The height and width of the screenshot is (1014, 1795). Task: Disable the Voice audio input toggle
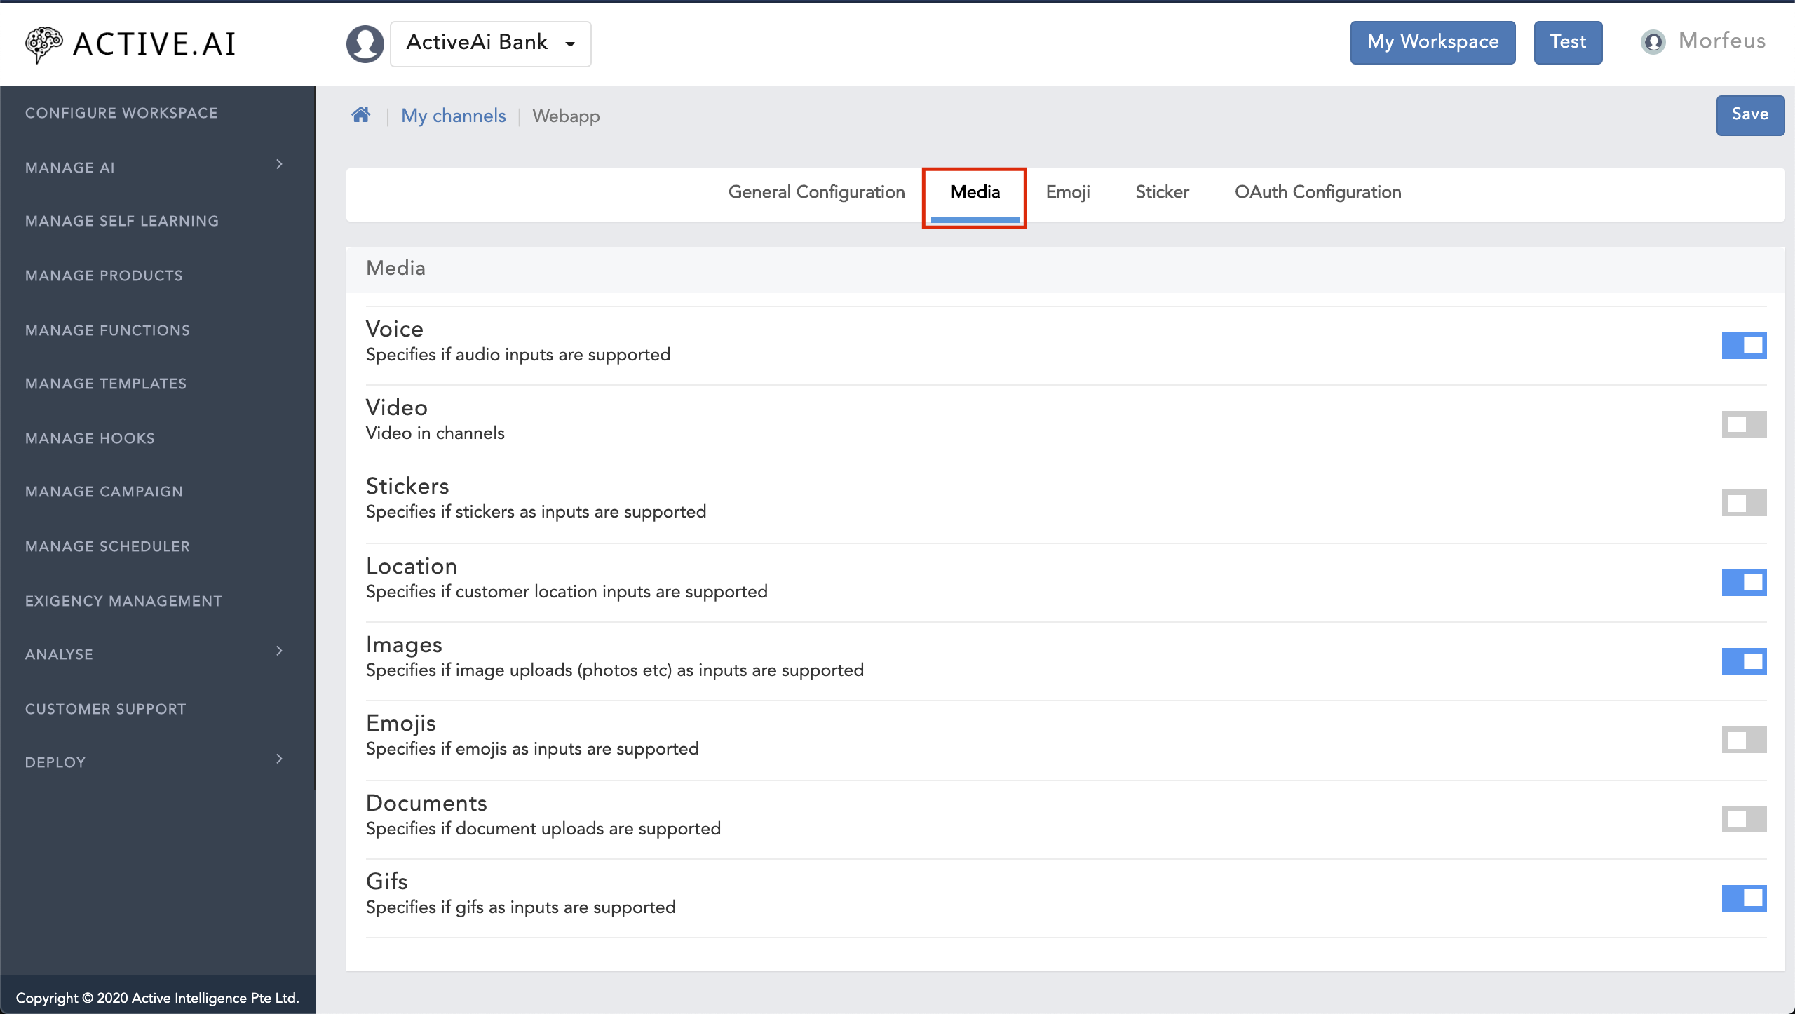pos(1744,345)
